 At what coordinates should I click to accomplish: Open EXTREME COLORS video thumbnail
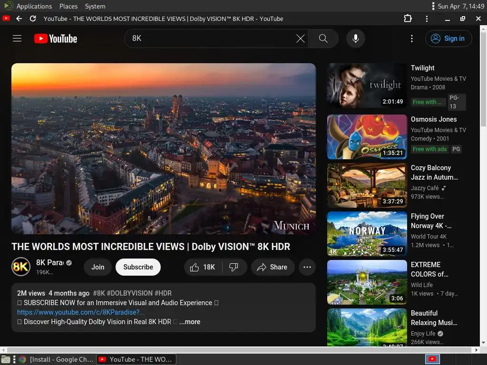pos(367,282)
